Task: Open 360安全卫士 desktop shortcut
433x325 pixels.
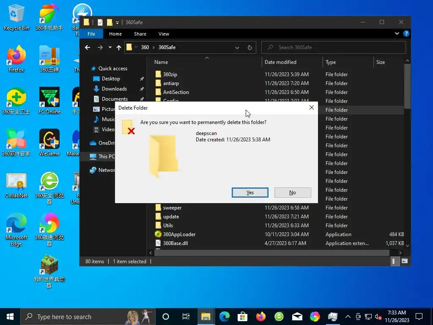Action: click(16, 101)
